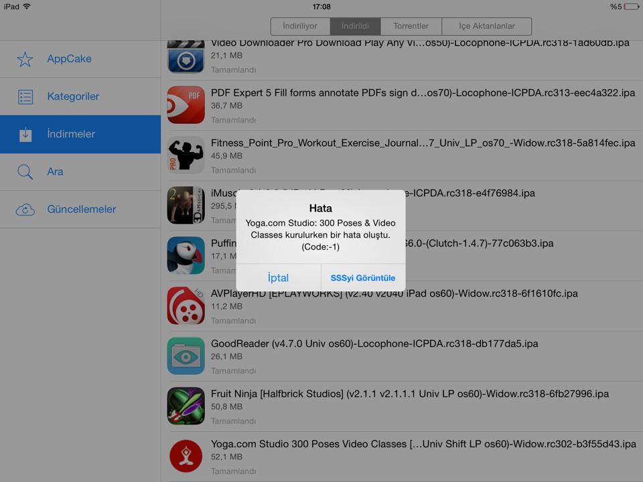
Task: Tap the Kategoriler list icon
Action: point(25,96)
